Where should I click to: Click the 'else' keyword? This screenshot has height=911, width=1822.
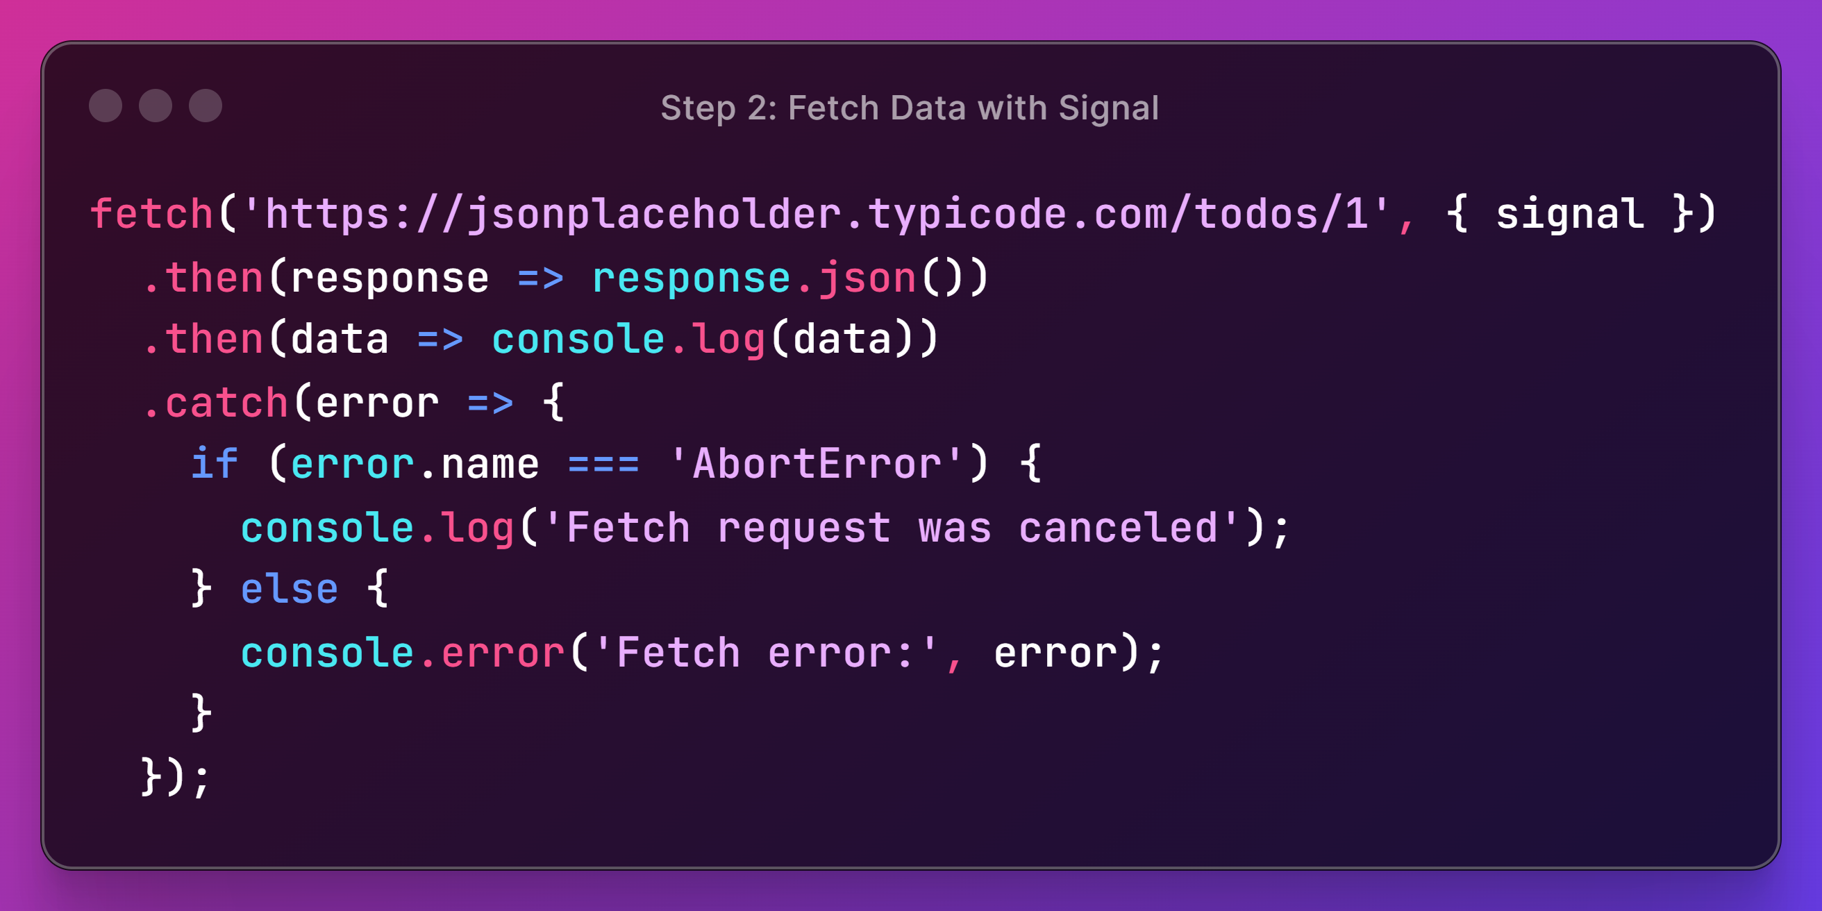tap(290, 590)
